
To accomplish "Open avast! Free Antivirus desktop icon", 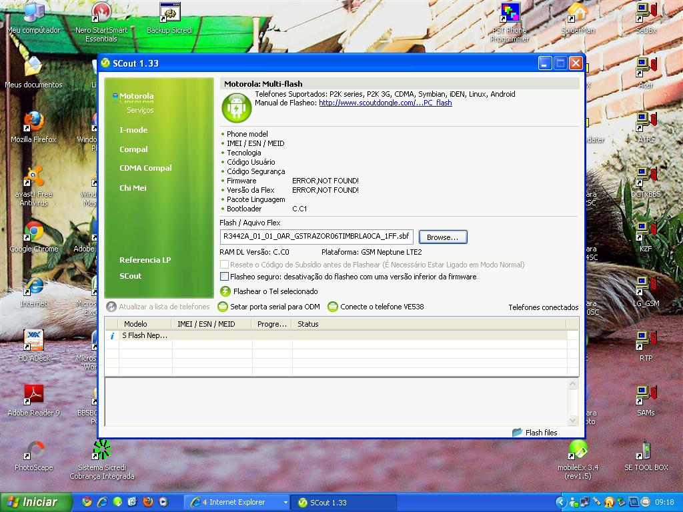I will tap(33, 186).
